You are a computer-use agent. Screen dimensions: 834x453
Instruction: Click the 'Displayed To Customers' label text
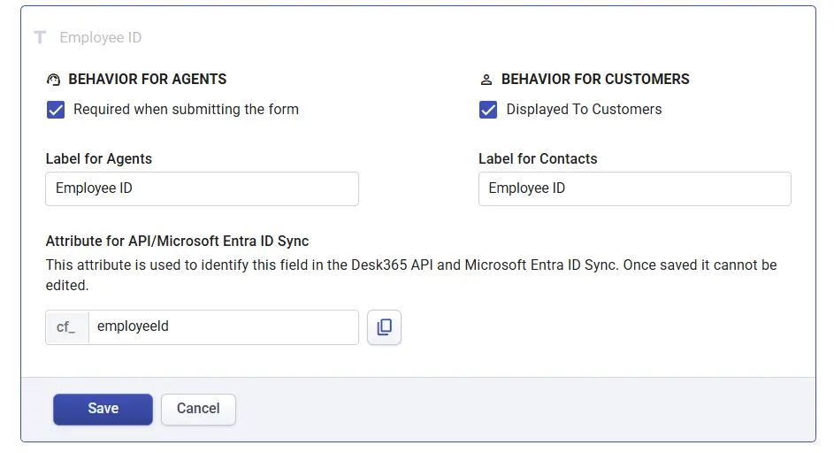tap(584, 110)
